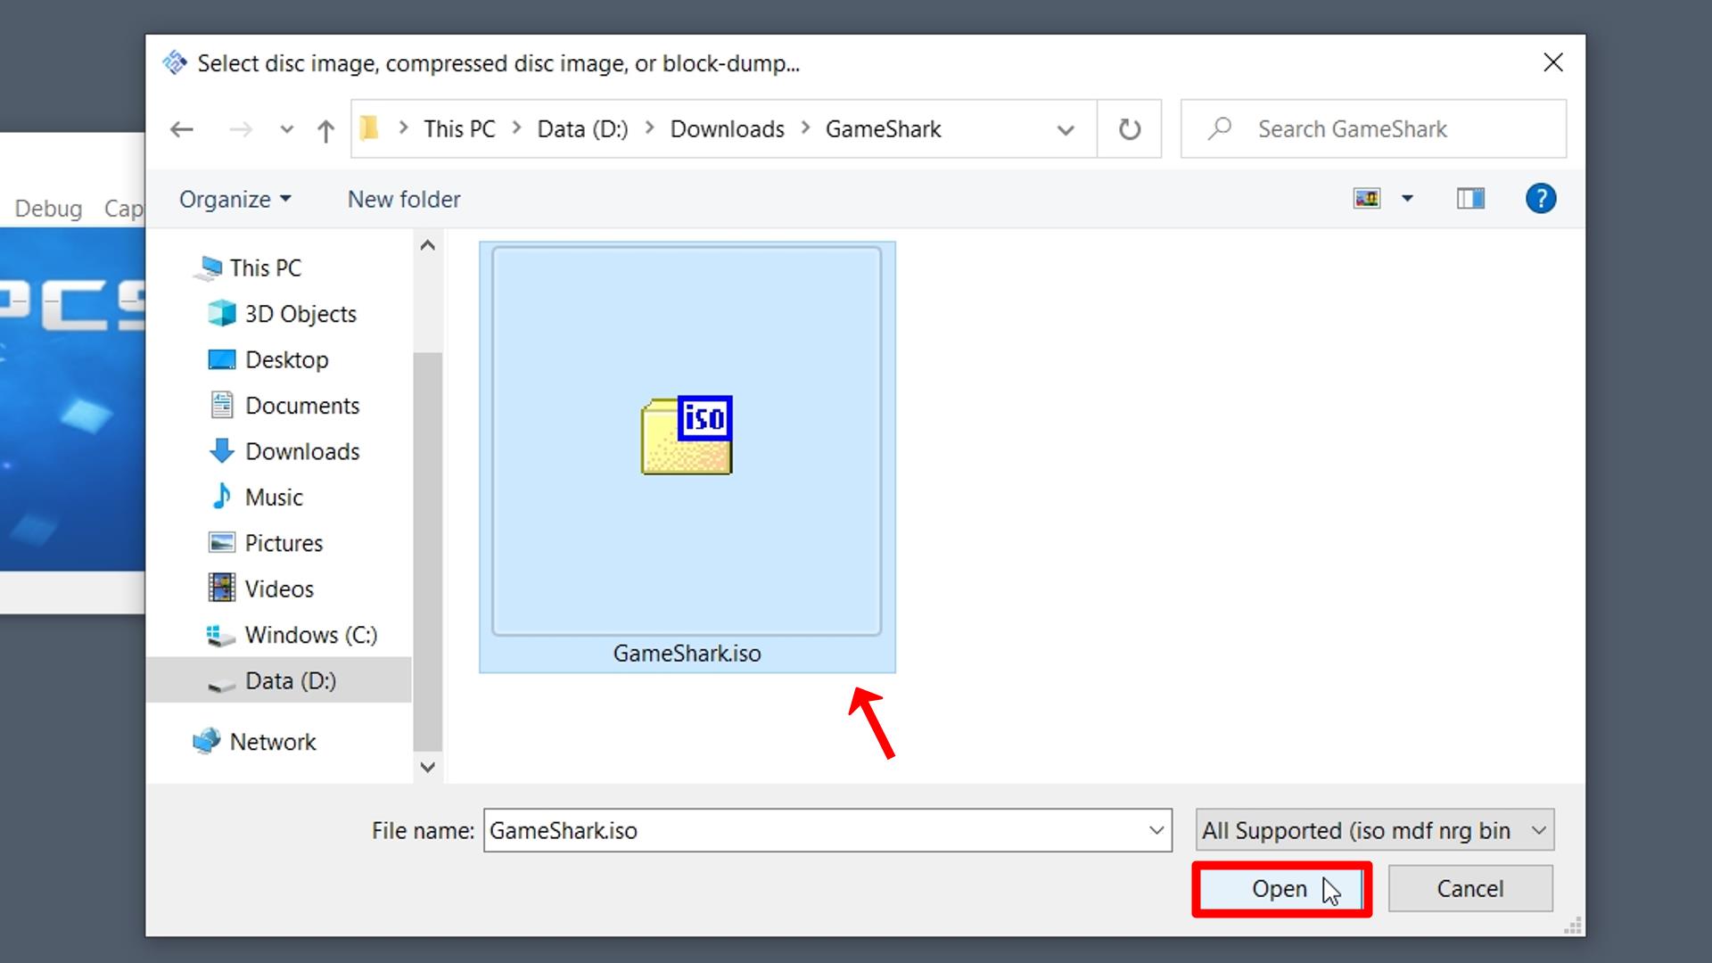Select 'GameShark' in the address breadcrumb
This screenshot has height=963, width=1712.
tap(883, 129)
